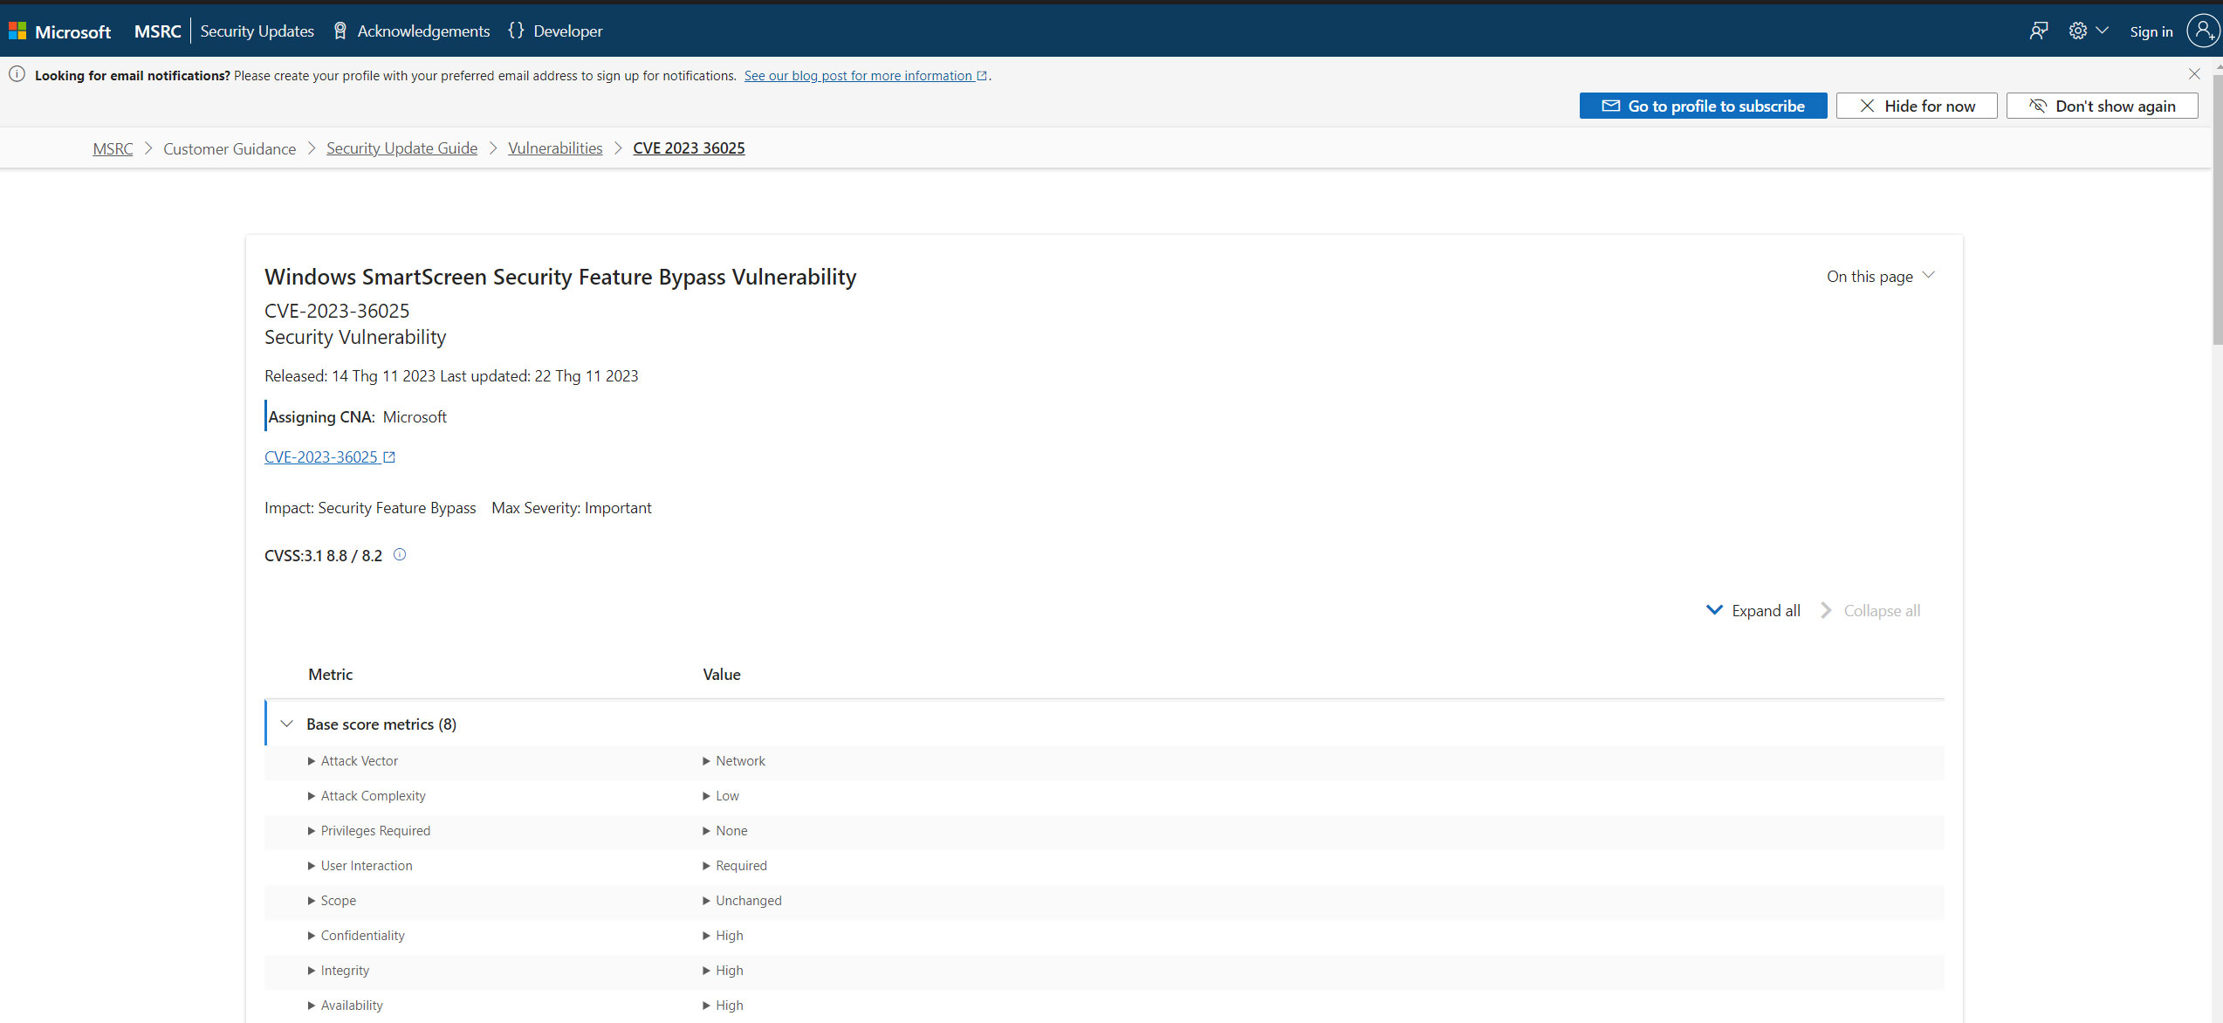
Task: Expand the Confidentiality metric
Action: (x=356, y=936)
